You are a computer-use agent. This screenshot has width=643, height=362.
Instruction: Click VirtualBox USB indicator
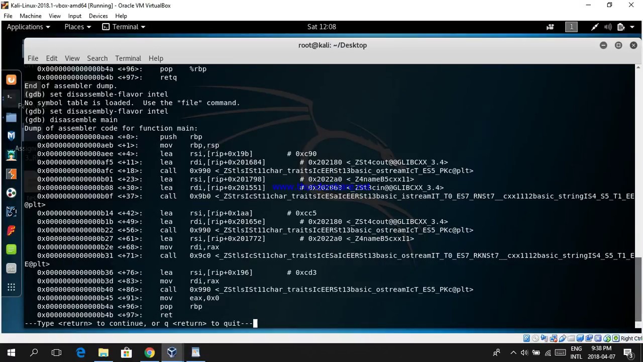point(563,338)
